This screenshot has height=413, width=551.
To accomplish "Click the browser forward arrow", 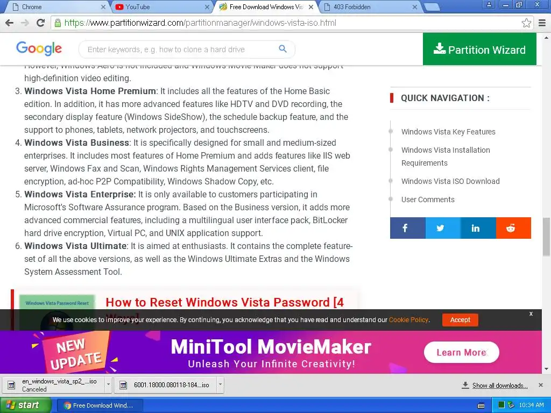I will click(x=25, y=23).
